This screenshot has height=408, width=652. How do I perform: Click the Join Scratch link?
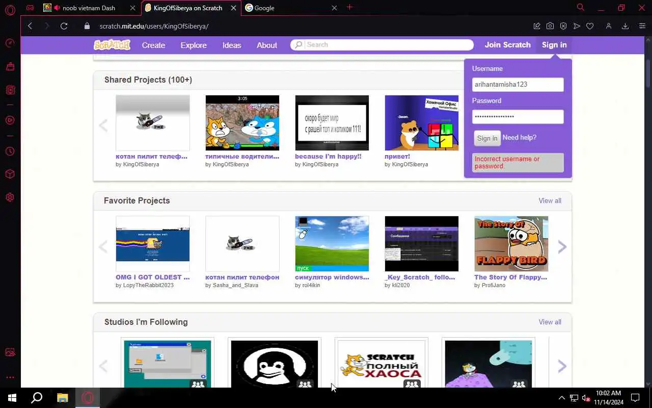click(507, 45)
